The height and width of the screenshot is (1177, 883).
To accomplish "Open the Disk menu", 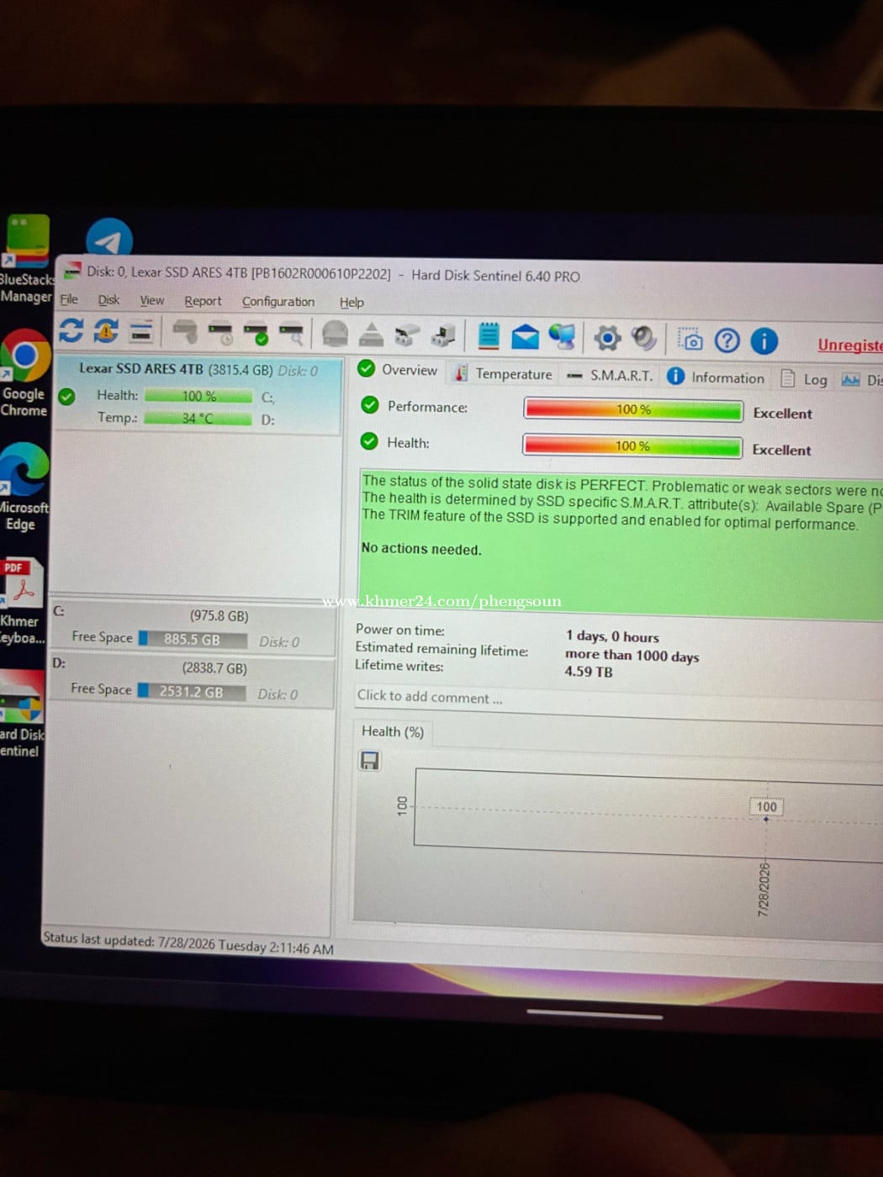I will pos(108,300).
